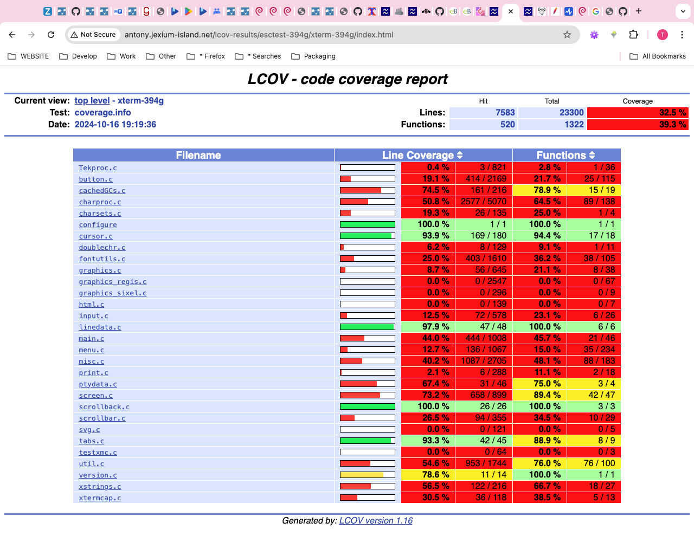Open All Bookmarks folder
This screenshot has height=555, width=694.
[x=657, y=56]
